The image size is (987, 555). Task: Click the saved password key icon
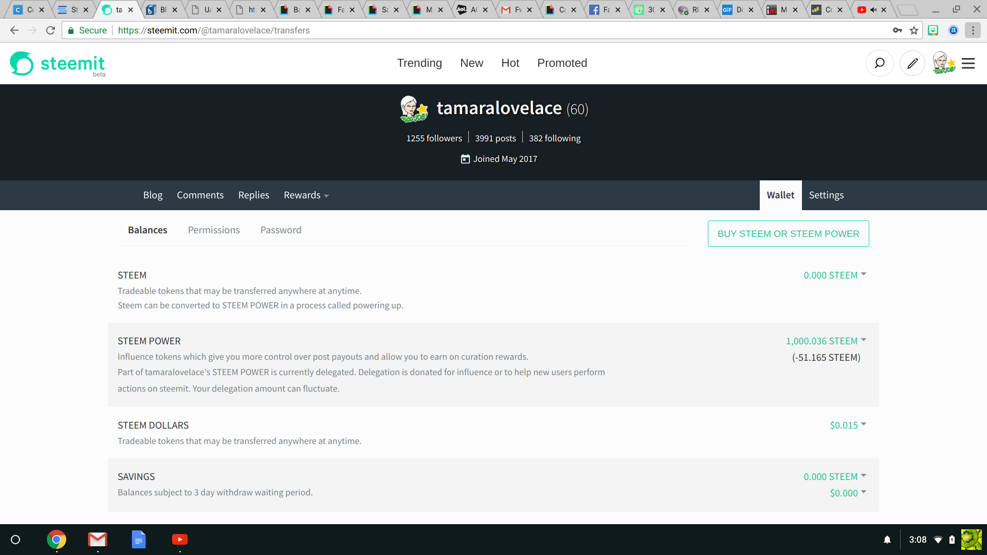[898, 30]
